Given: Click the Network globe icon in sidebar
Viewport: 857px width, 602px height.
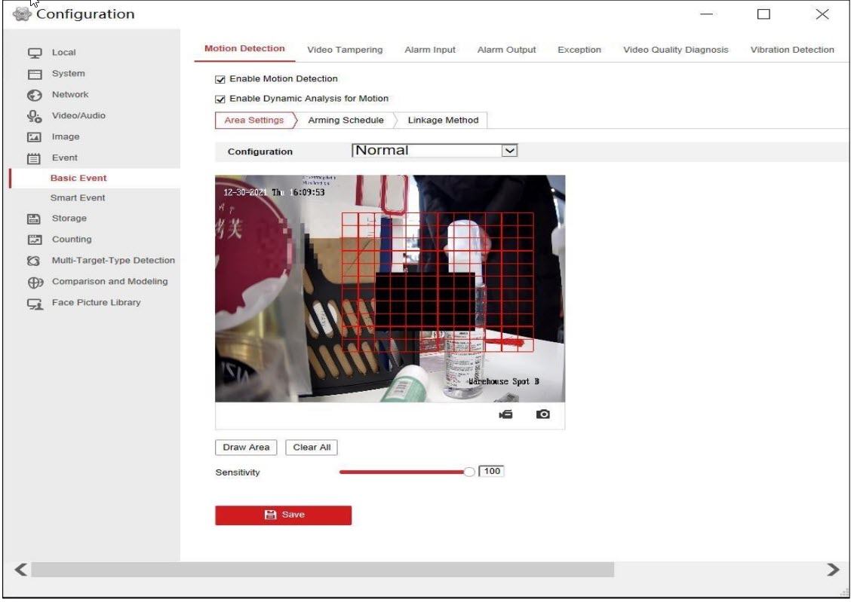Looking at the screenshot, I should [x=34, y=95].
